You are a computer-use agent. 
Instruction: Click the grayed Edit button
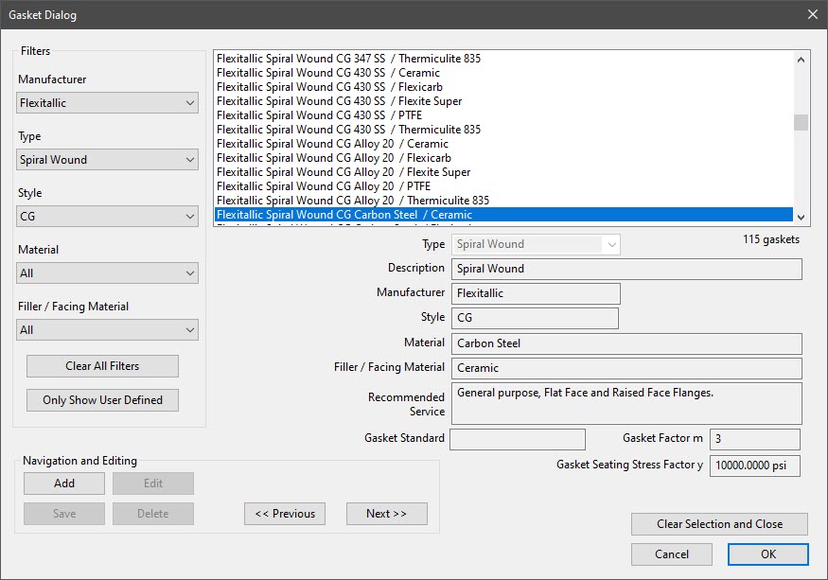(153, 483)
